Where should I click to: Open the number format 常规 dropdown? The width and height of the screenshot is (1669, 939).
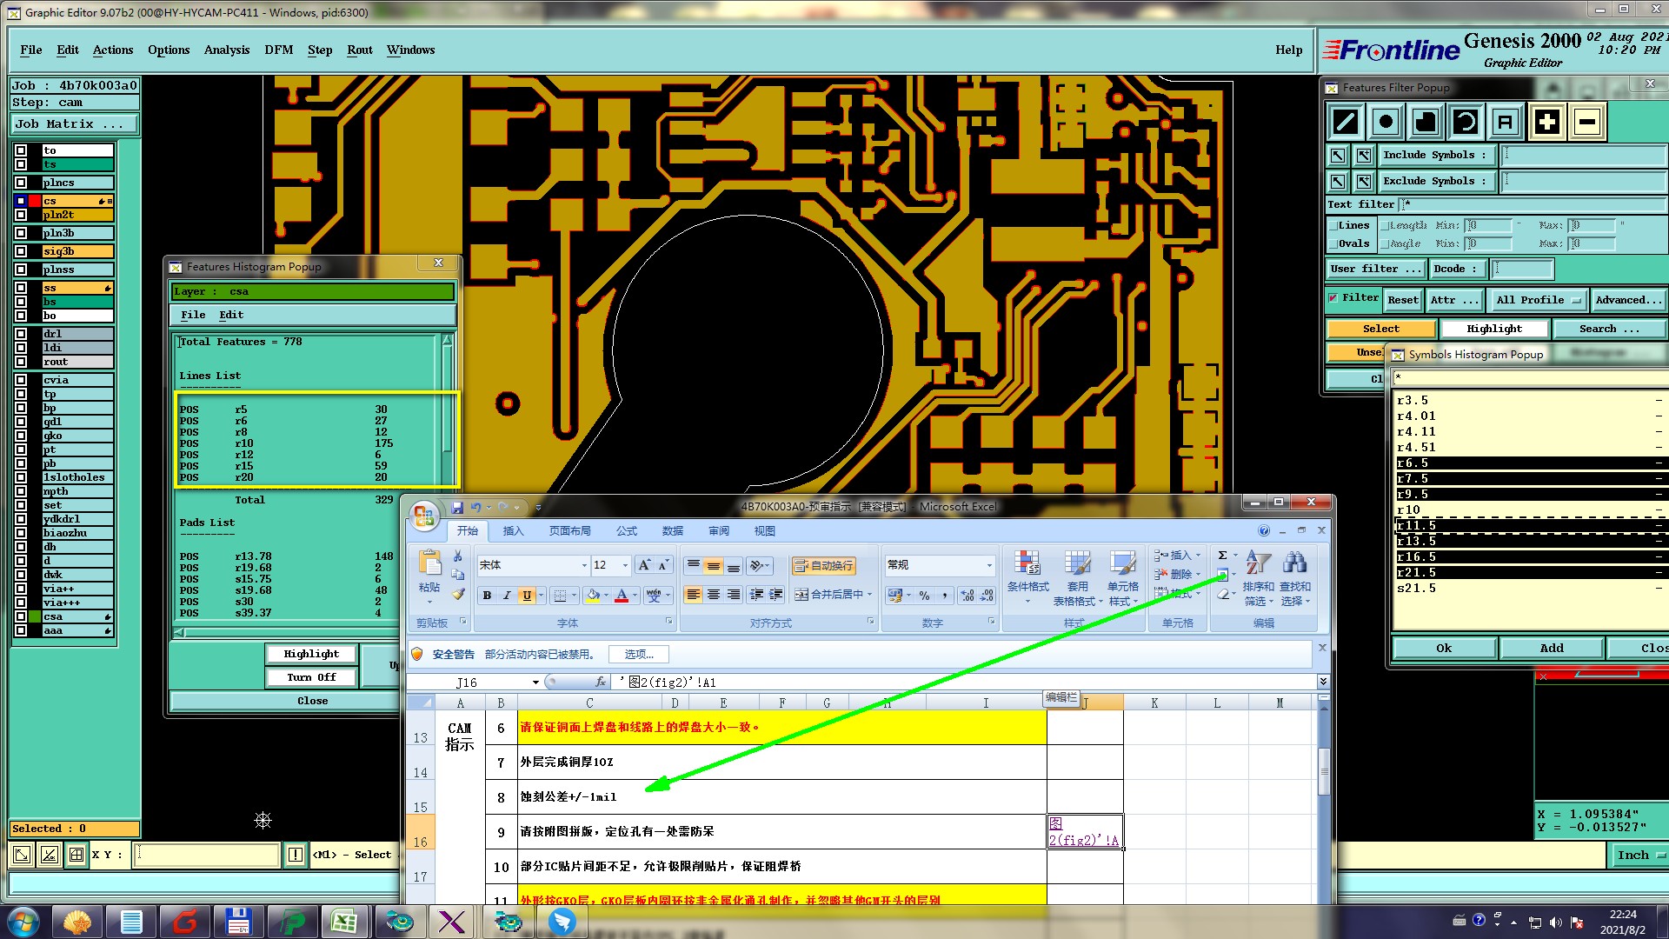pos(989,566)
